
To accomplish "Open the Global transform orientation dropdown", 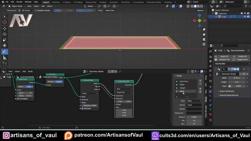I will 90,6.
